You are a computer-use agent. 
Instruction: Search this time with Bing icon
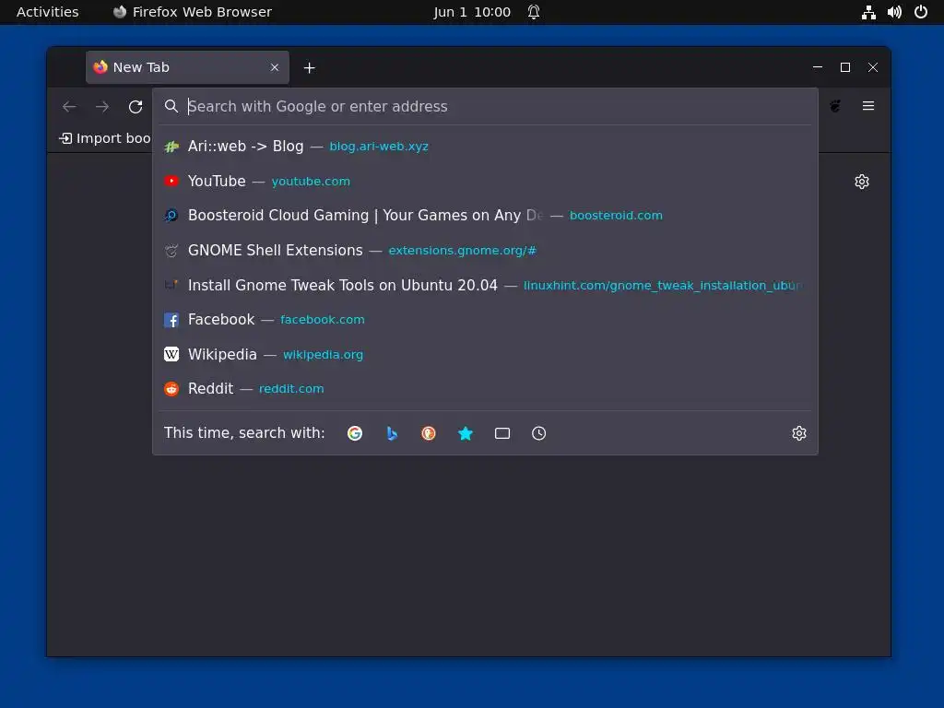(391, 433)
